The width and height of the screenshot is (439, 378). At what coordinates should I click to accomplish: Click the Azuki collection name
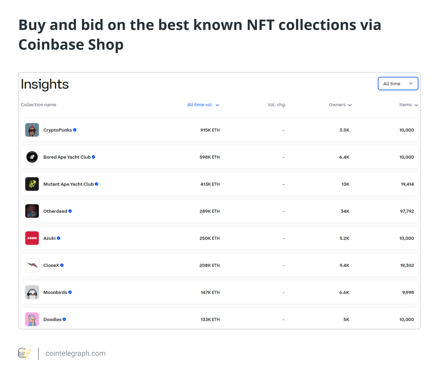[49, 238]
